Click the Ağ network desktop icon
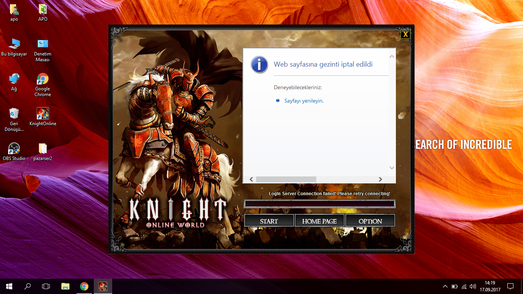523x294 pixels. click(14, 82)
